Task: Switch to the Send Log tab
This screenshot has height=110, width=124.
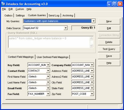Action: click(54, 15)
